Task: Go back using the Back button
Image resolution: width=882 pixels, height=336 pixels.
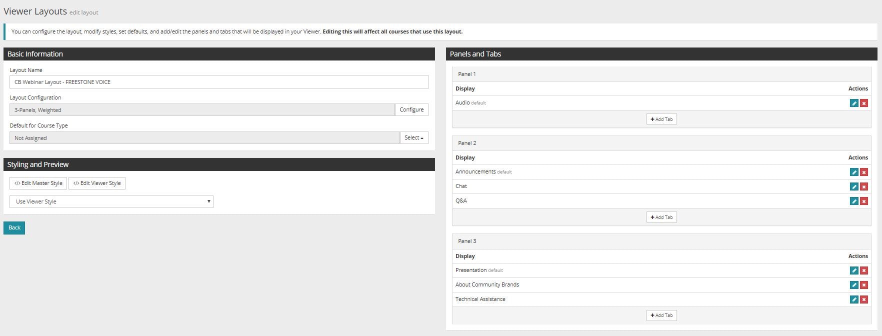Action: click(x=14, y=228)
